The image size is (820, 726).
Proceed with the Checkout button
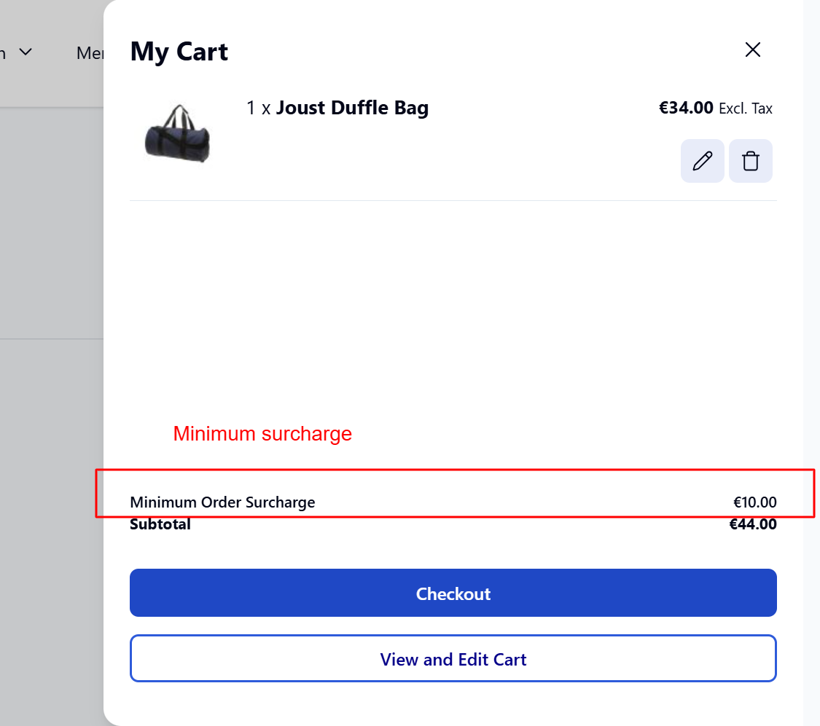pos(453,593)
